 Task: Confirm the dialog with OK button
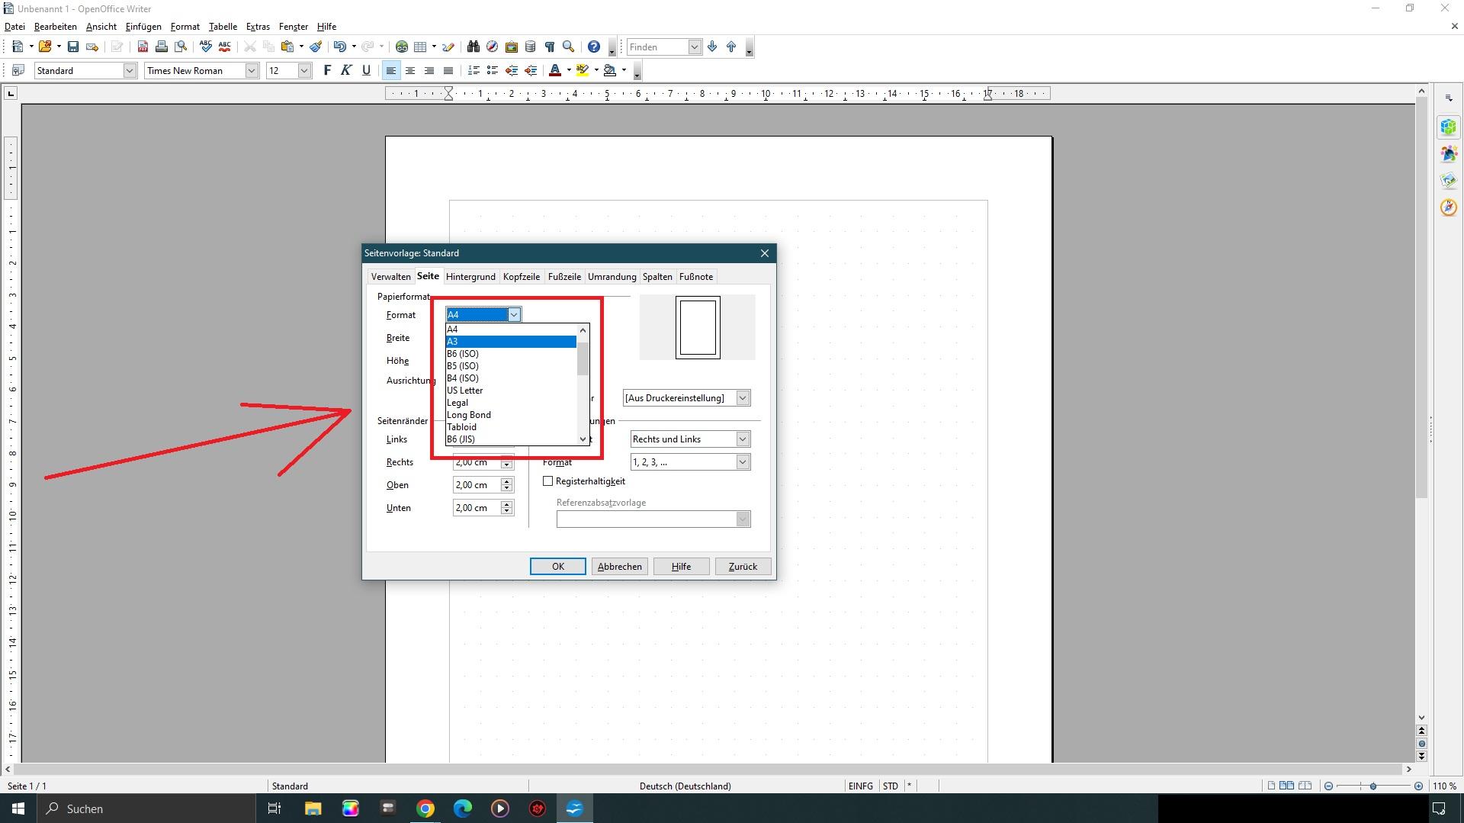(557, 567)
